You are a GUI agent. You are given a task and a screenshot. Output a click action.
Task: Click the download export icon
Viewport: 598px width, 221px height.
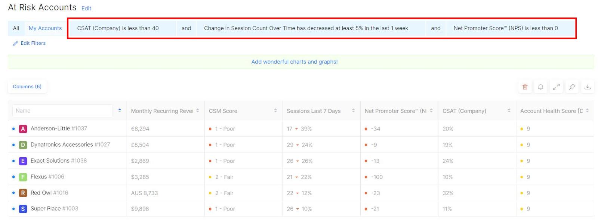pyautogui.click(x=588, y=87)
